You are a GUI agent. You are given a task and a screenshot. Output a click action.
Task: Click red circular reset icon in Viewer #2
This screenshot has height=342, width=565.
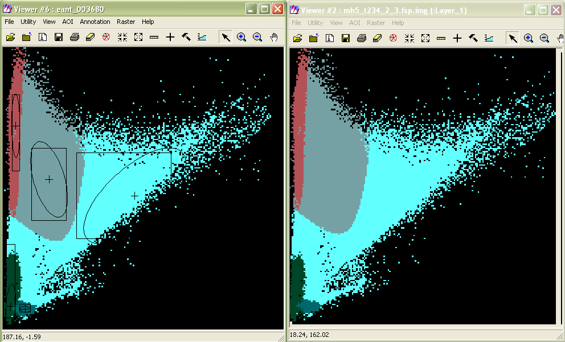[393, 38]
